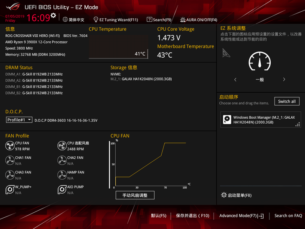Click the 2488 RPM fan reading

point(76,149)
